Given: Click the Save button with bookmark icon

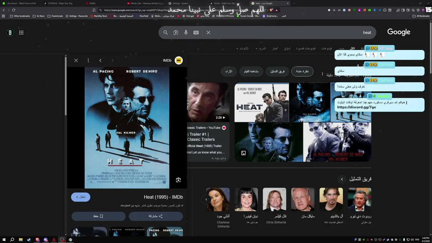Looking at the screenshot, I should coord(98,216).
